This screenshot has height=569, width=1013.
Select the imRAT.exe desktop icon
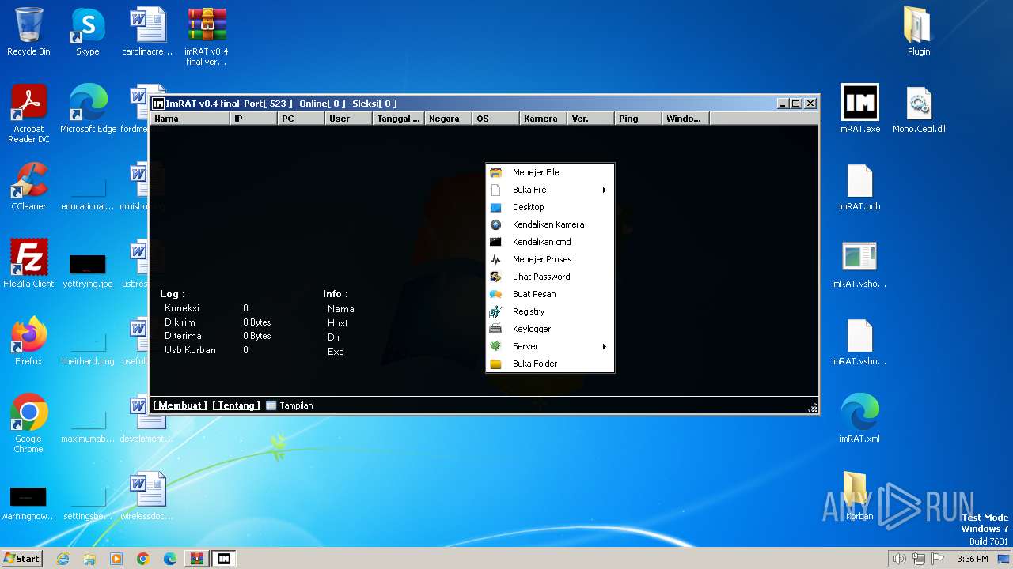point(859,109)
